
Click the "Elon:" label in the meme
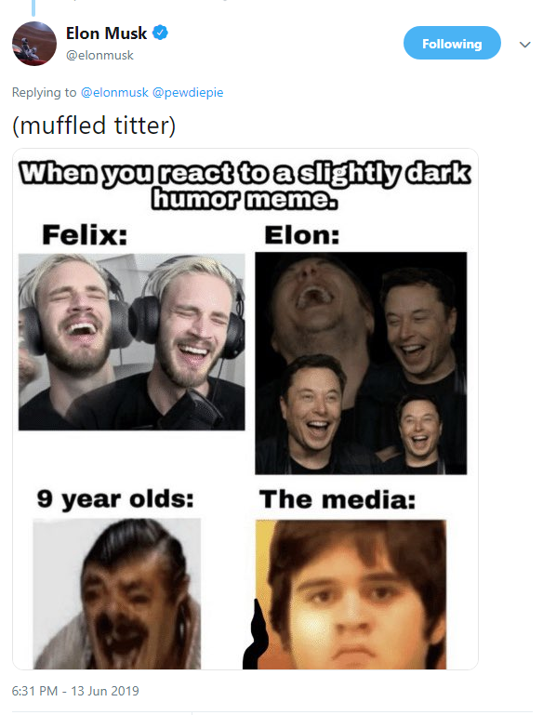tap(302, 235)
